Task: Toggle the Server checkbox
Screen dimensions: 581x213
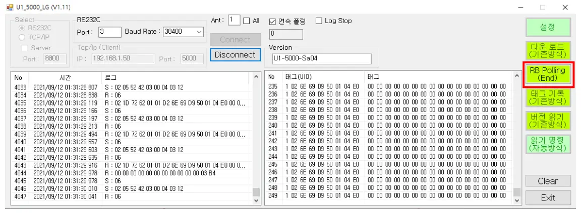Action: pyautogui.click(x=25, y=48)
